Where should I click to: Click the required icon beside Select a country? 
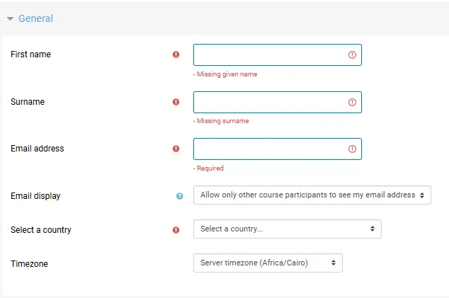(176, 230)
